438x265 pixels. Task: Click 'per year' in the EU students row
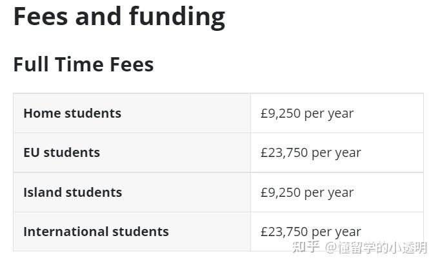tap(336, 153)
